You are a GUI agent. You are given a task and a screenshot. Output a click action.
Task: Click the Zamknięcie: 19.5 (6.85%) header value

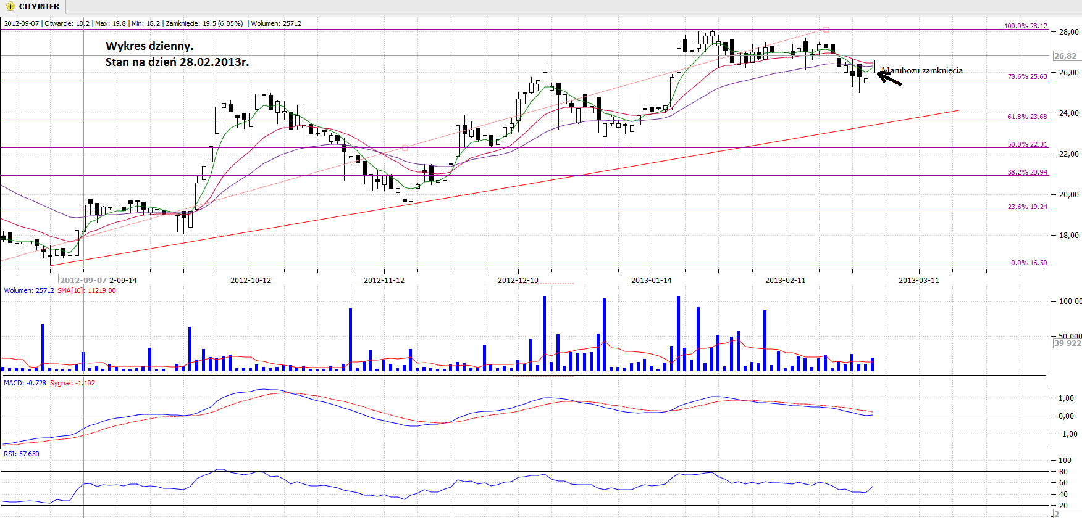pos(204,23)
